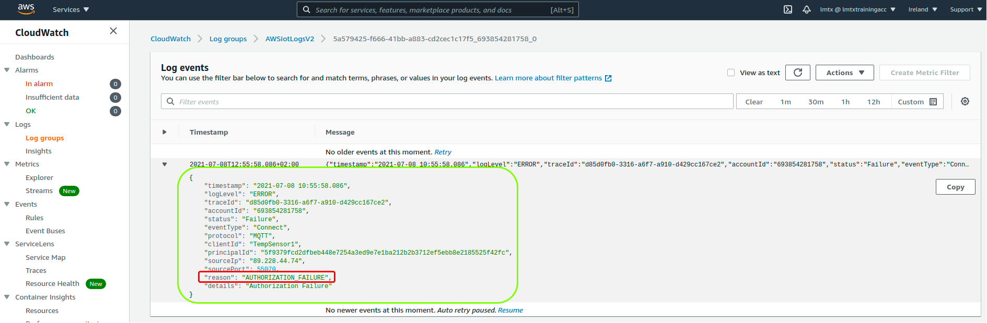Open the Actions dropdown button
The width and height of the screenshot is (987, 323).
[x=845, y=73]
